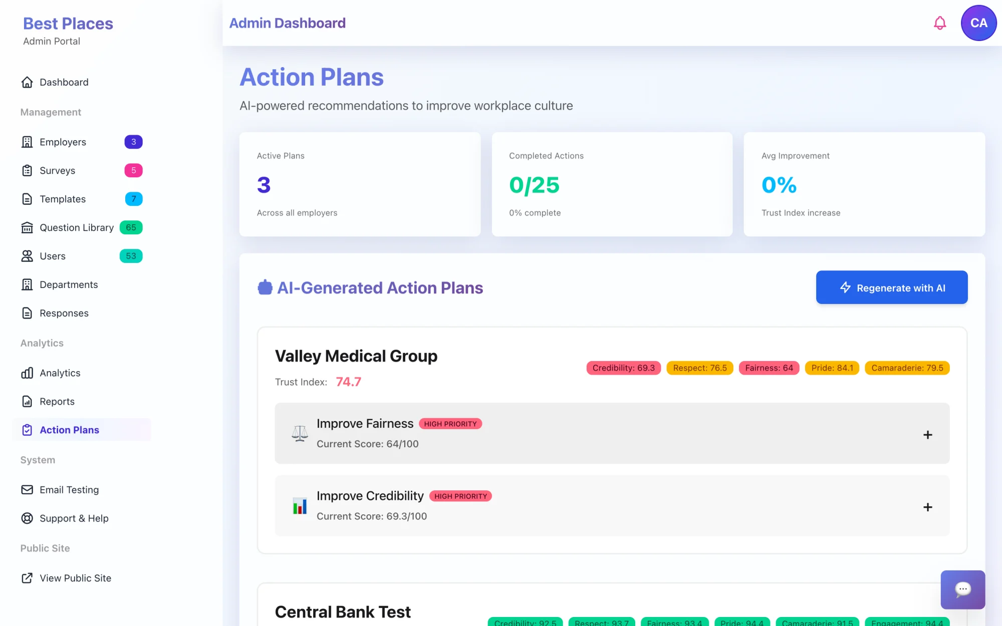Click the Admin Dashboard header title
The image size is (1002, 626).
(x=288, y=23)
